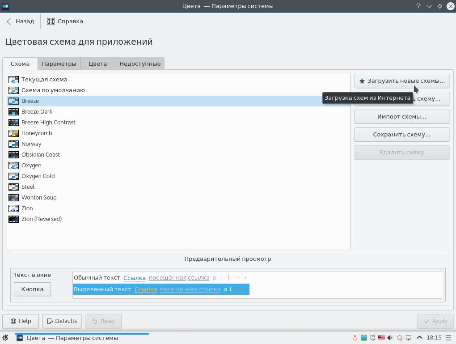
Task: Click the US flag keyboard layout icon
Action: coord(381,338)
